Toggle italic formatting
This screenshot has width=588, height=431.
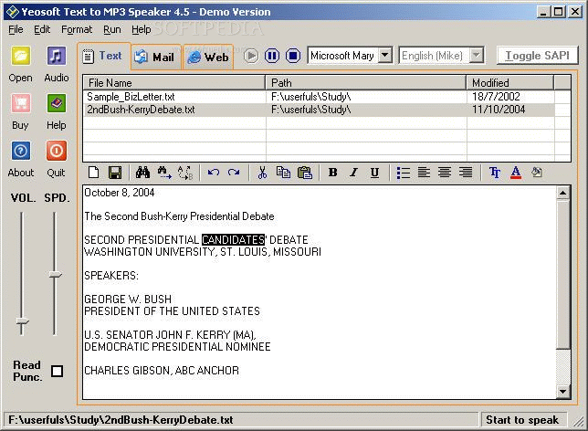tap(353, 173)
